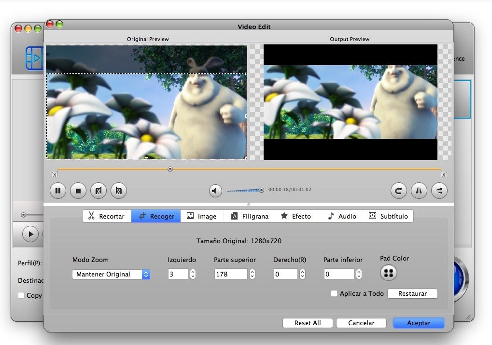Screen dimensions: 492x345
Task: Confirm edits with the Aceptar button
Action: 419,323
